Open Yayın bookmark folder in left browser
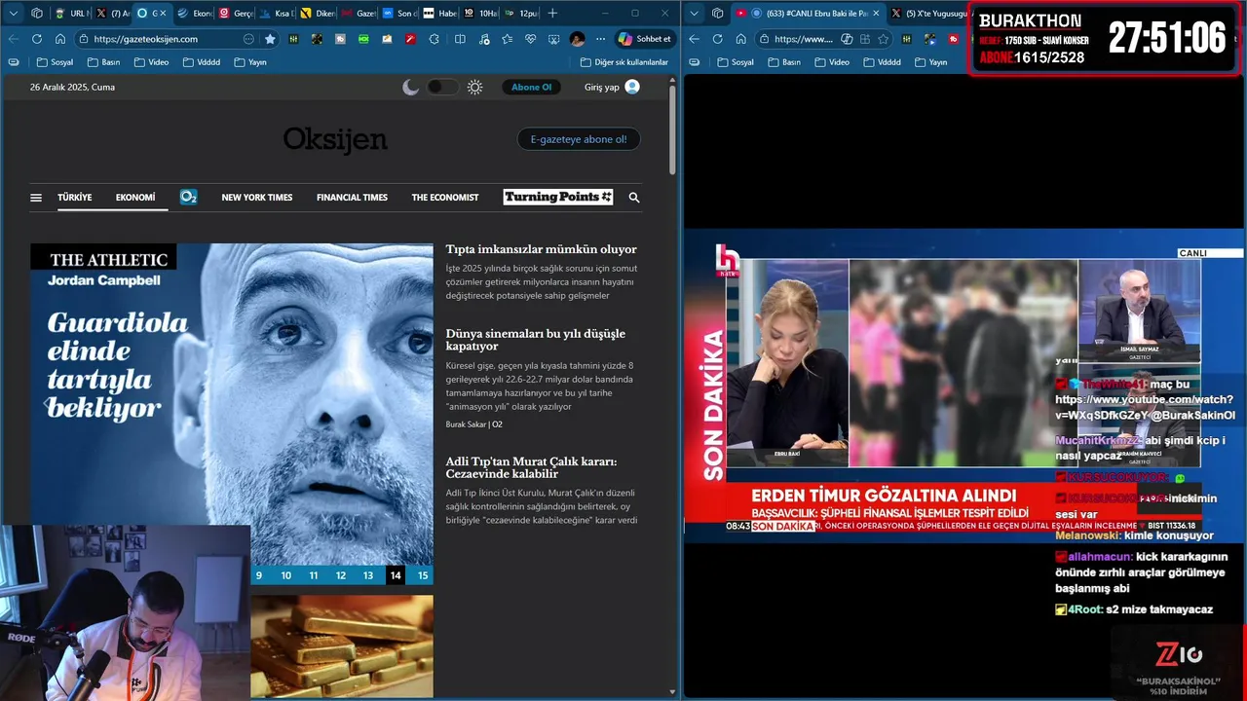Image resolution: width=1247 pixels, height=701 pixels. [249, 62]
